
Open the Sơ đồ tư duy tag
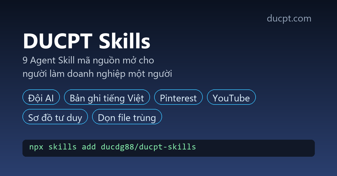55,117
